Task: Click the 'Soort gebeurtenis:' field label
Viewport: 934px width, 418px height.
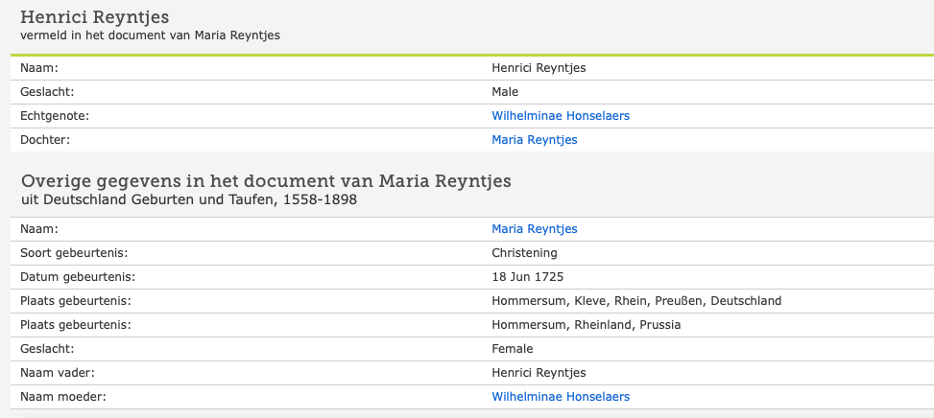Action: 74,253
